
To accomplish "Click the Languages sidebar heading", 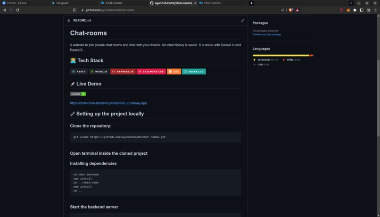I will coord(261,49).
